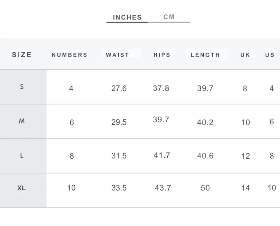The height and width of the screenshot is (226, 280).
Task: Select the S size row label
Action: pos(22,87)
